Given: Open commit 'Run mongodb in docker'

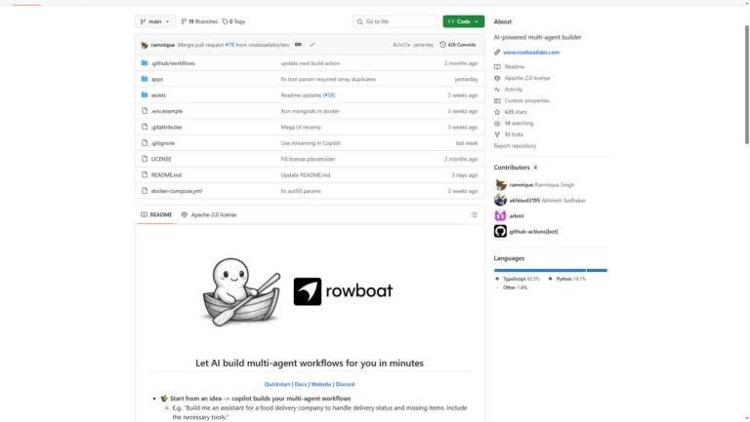Looking at the screenshot, I should pyautogui.click(x=310, y=111).
